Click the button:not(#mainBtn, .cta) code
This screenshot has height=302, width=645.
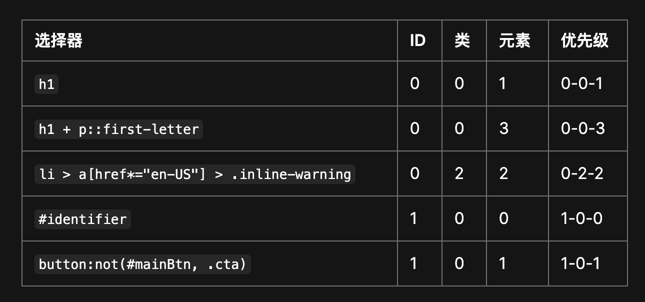click(142, 264)
